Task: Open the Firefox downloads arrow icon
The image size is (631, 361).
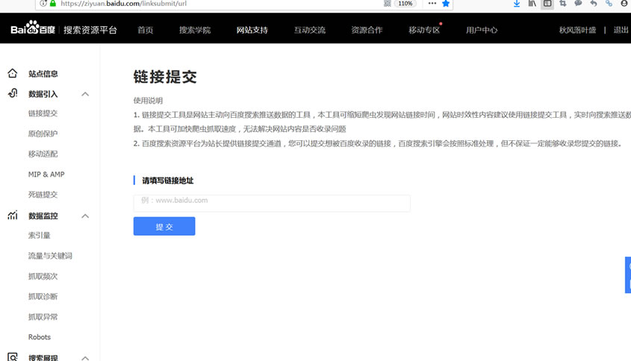Action: tap(517, 4)
